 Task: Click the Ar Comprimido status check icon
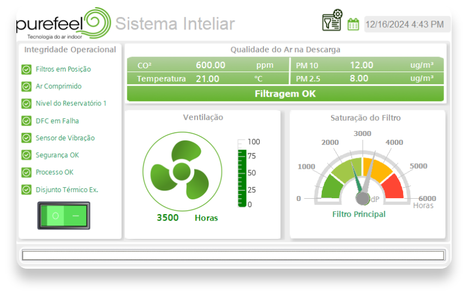coord(26,86)
